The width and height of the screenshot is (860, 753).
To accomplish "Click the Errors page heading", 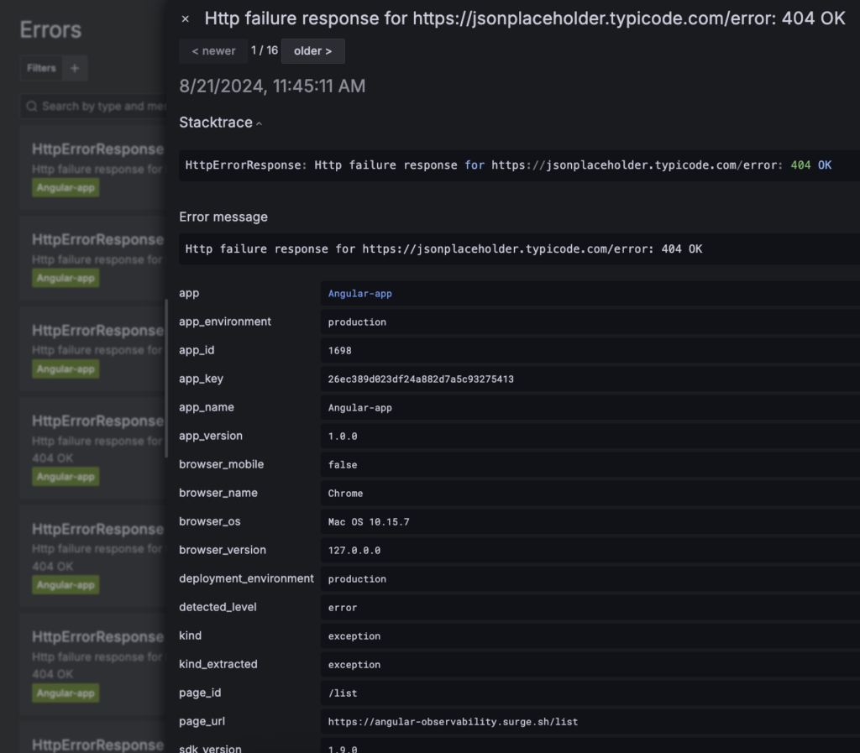I will pos(50,29).
